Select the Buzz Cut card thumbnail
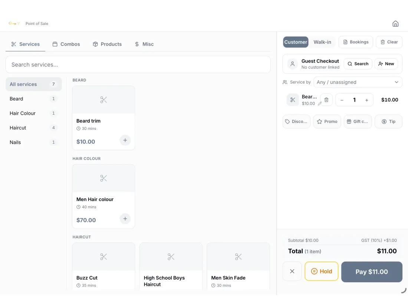The width and height of the screenshot is (408, 306). [x=103, y=257]
